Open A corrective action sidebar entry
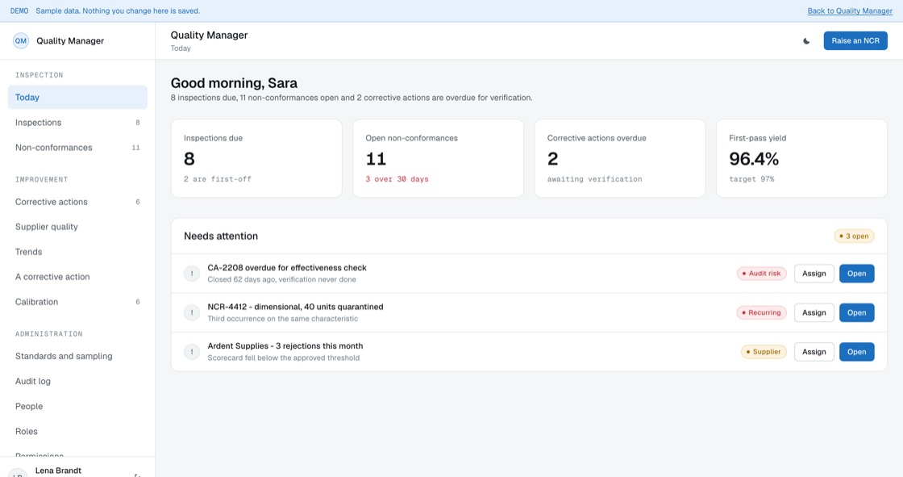The width and height of the screenshot is (903, 477). [77, 277]
